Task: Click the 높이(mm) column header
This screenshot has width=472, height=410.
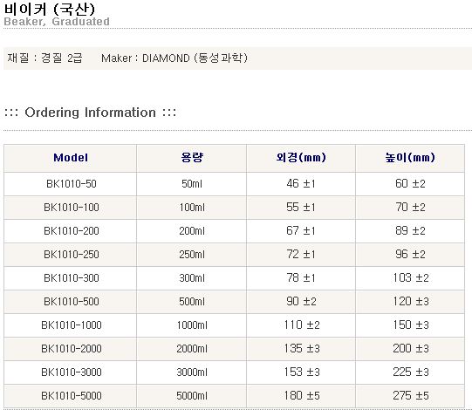Action: tap(410, 158)
